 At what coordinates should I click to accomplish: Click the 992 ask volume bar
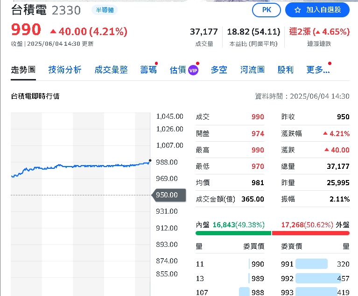click(318, 278)
